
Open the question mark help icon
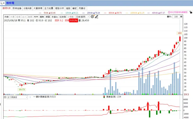pos(30,97)
